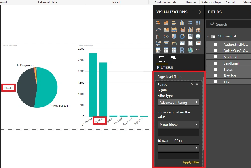The image size is (251, 168).
Task: Switch to the Format paint roller tab
Action: click(x=174, y=59)
